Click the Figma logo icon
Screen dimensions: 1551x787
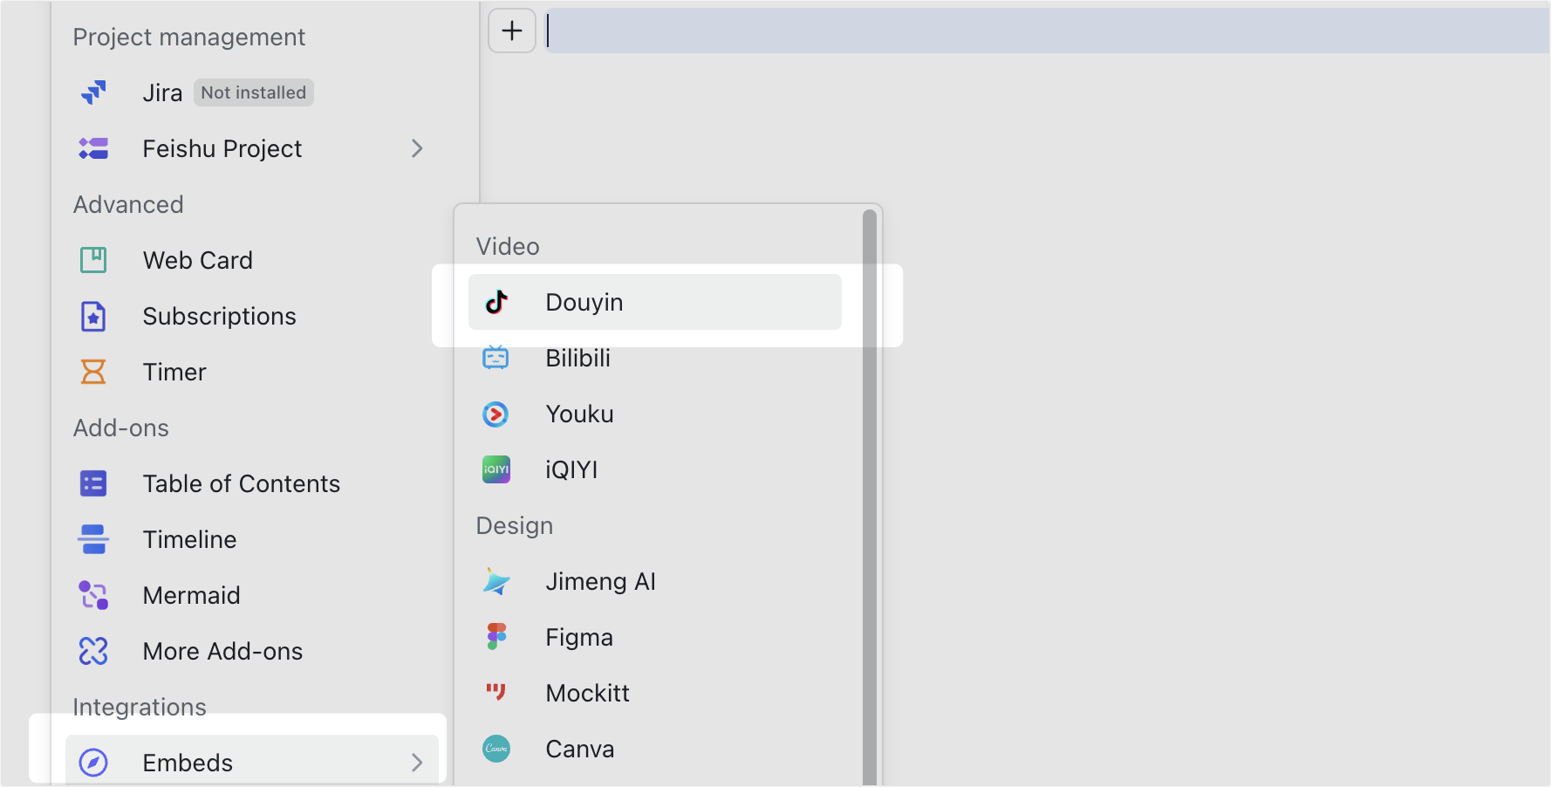(x=496, y=637)
